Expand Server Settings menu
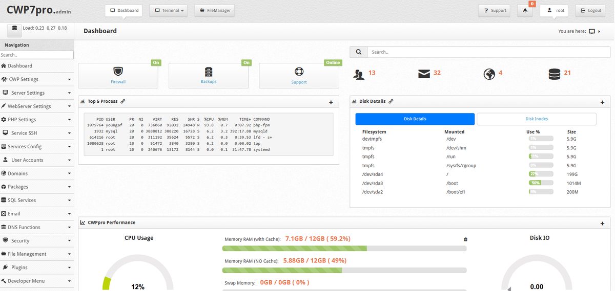The width and height of the screenshot is (615, 291). coord(37,93)
